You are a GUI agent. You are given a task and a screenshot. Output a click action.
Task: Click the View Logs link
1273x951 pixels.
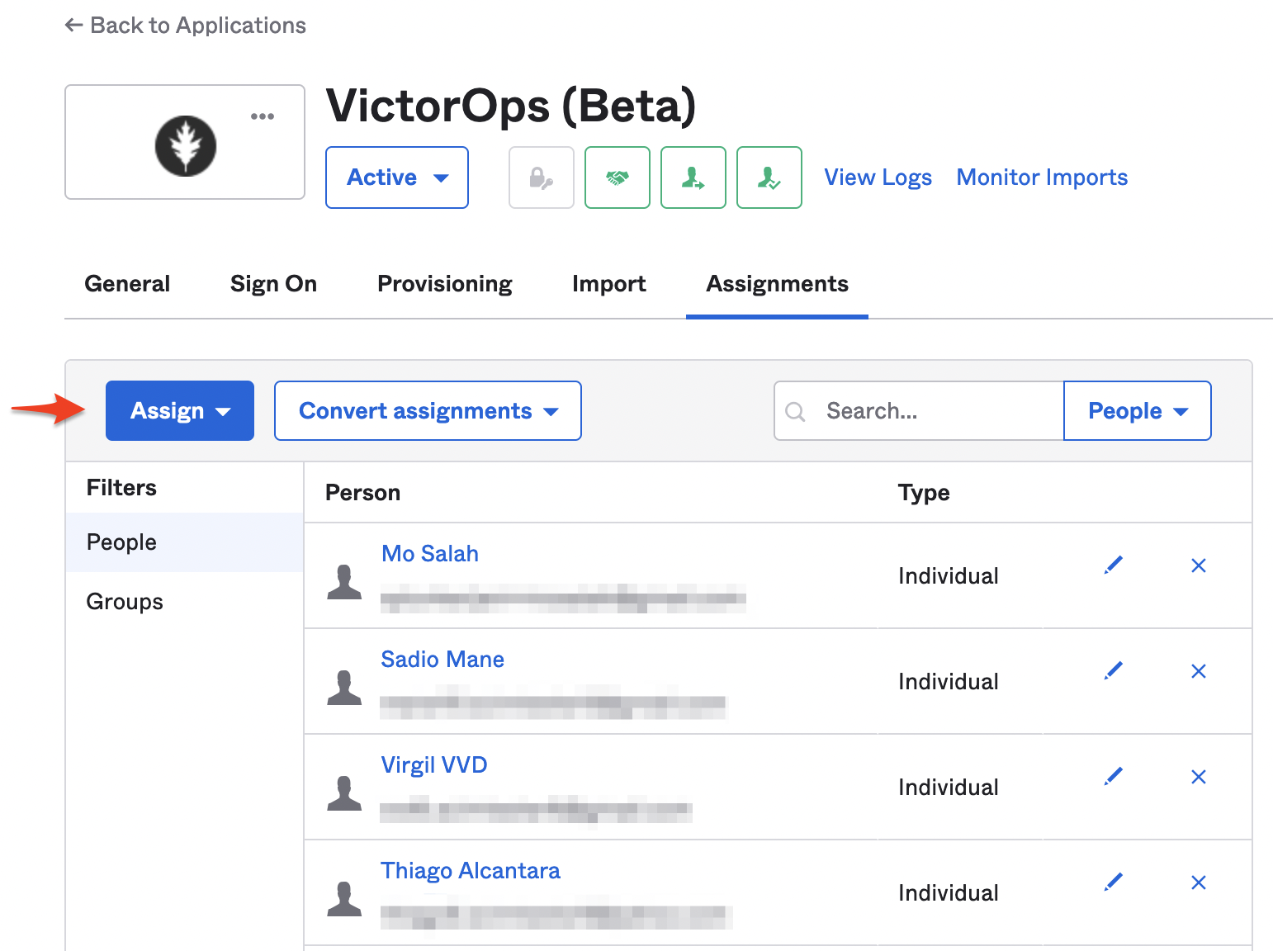tap(878, 177)
